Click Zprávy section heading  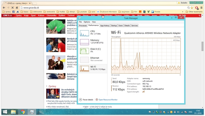click(52, 86)
